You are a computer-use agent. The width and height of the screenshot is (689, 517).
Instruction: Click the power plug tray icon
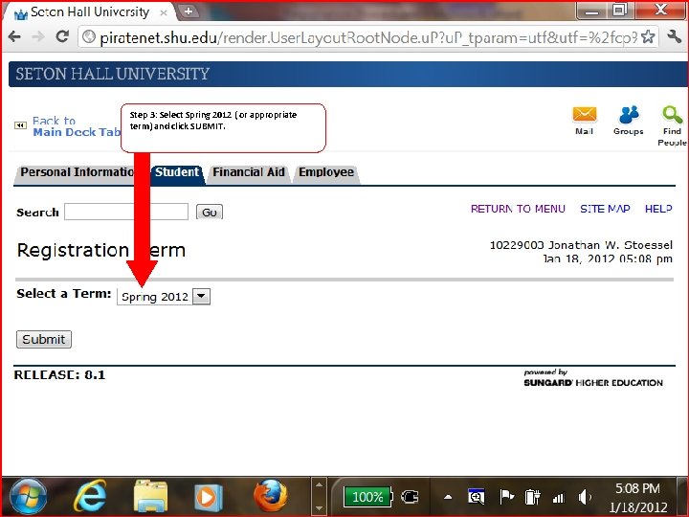410,497
